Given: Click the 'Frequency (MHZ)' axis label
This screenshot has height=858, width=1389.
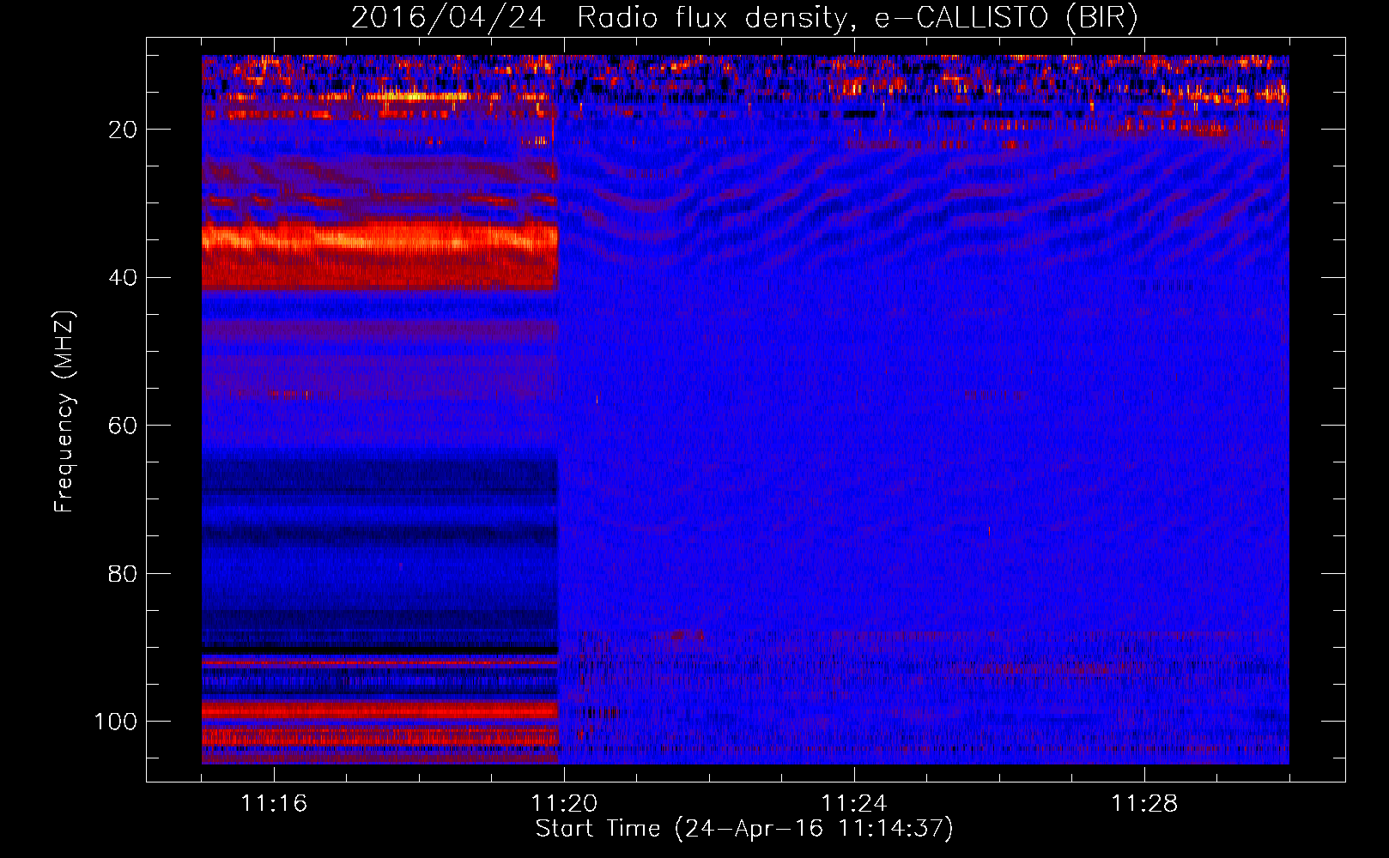Looking at the screenshot, I should point(64,411).
